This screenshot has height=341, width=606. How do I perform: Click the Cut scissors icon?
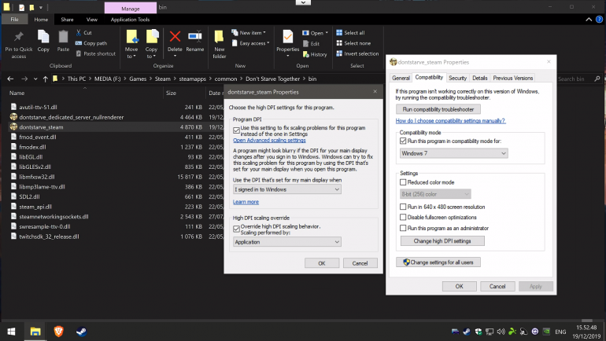(x=79, y=33)
